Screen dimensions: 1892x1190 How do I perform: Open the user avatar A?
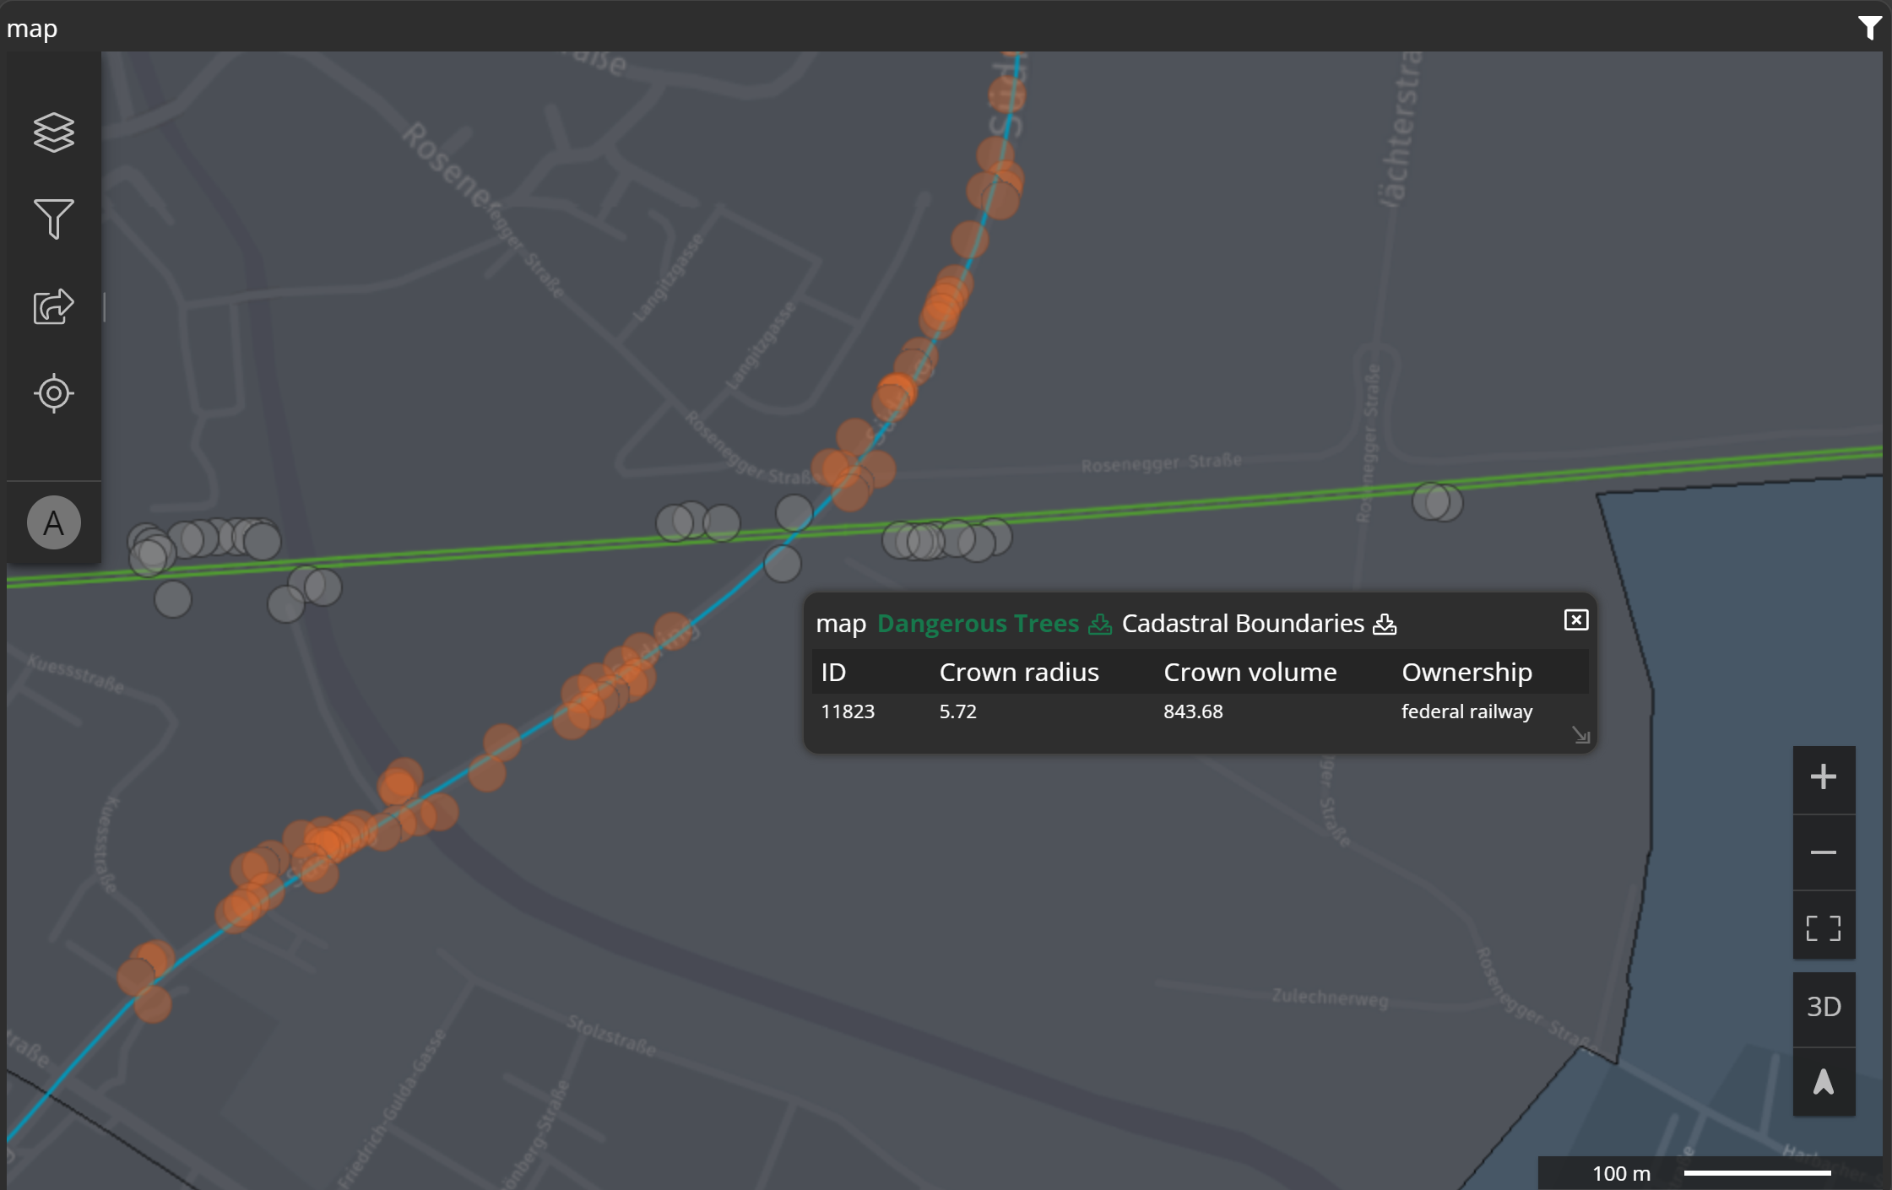pos(53,523)
